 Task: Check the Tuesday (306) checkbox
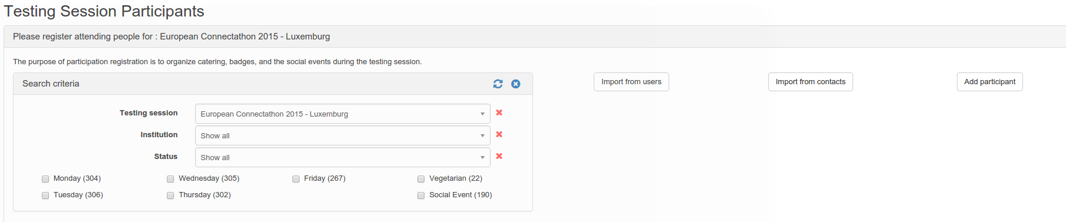(45, 196)
